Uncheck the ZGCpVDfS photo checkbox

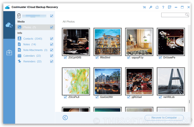(65, 57)
